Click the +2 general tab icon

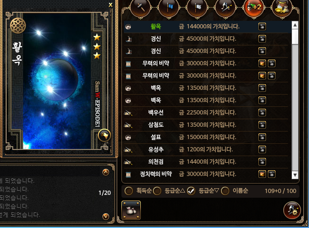coord(254,8)
